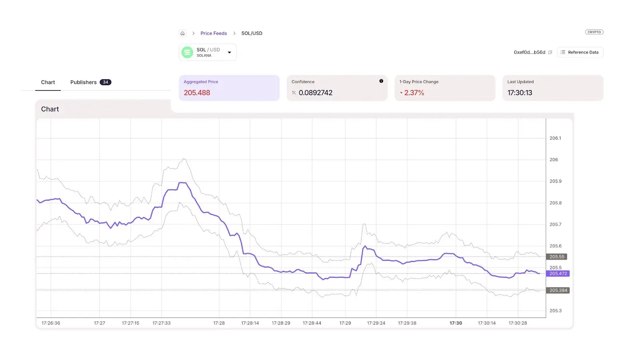
Task: Click the 17:29:38 time axis label
Action: point(407,323)
